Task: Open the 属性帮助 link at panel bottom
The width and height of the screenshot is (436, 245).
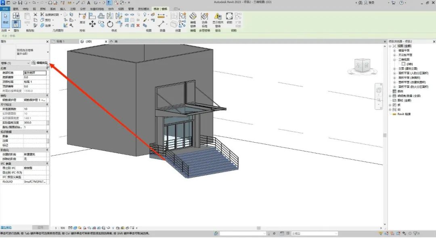Action: coord(6,228)
